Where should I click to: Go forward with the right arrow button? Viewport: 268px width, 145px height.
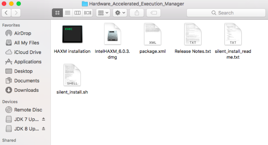16,13
